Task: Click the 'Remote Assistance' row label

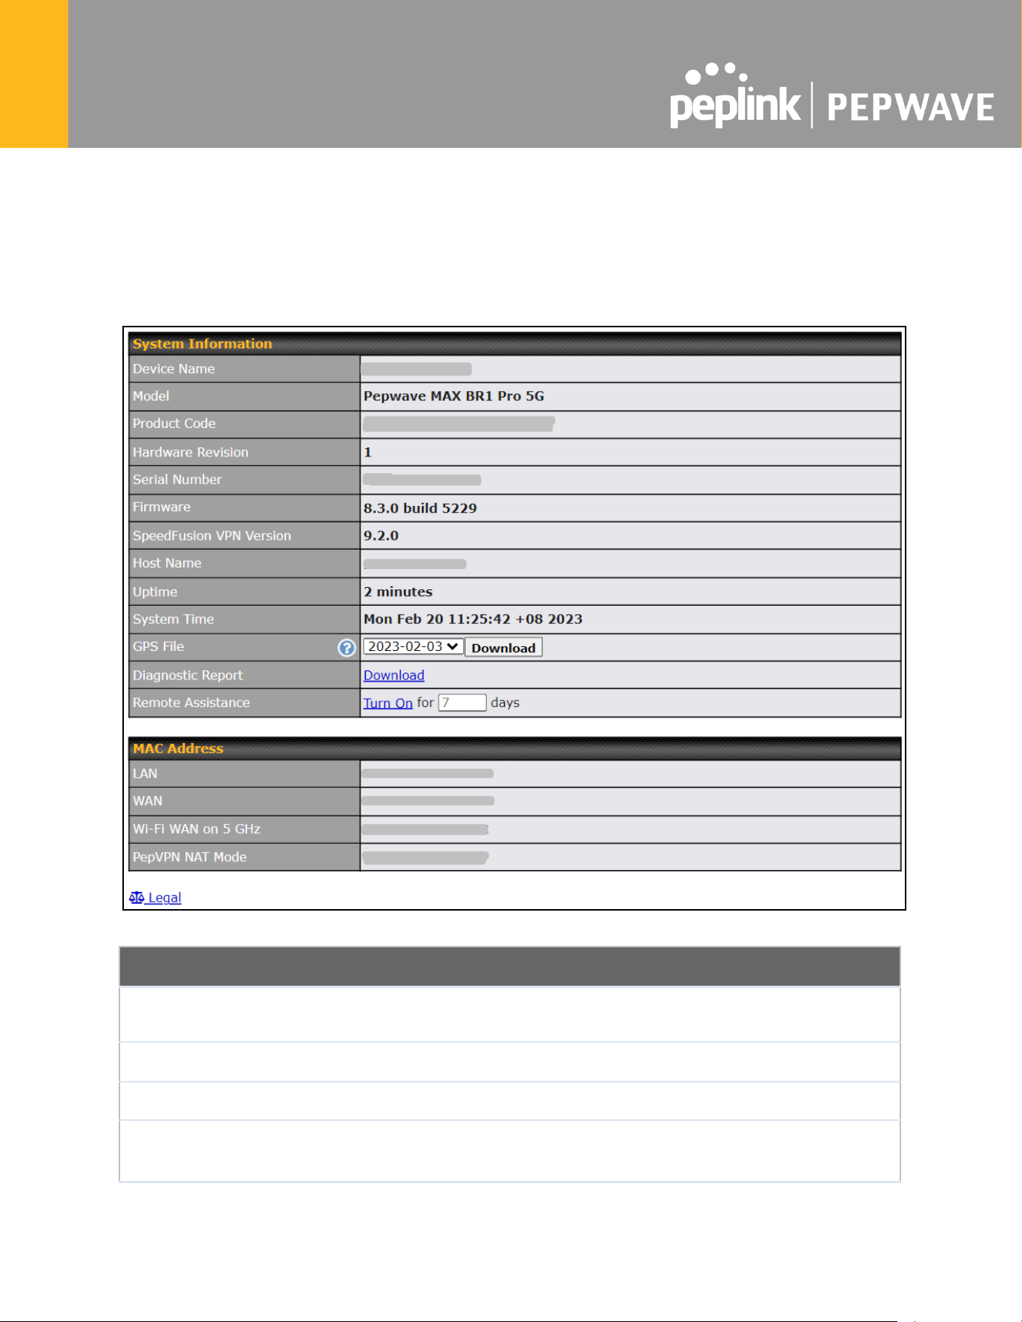Action: click(x=191, y=703)
